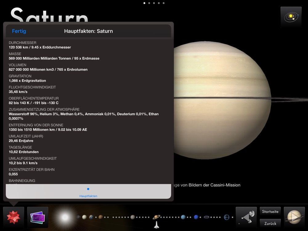Select the wireframe sphere icon in strip
The image size is (308, 231).
[226, 217]
